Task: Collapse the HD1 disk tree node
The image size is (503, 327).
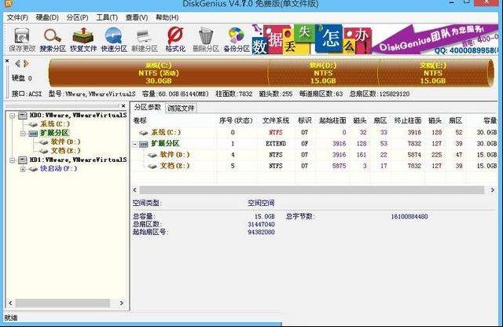Action: [13, 160]
